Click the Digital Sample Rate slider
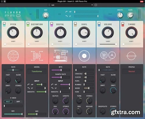145x119 pixels. [x=61, y=77]
